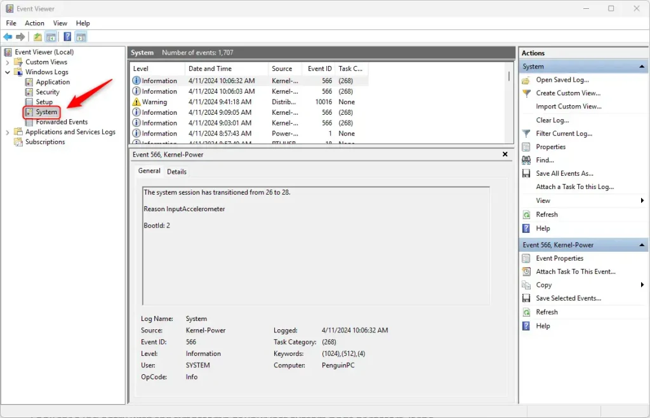This screenshot has width=650, height=418.
Task: Click Attach a Task To this Log
Action: click(x=574, y=187)
